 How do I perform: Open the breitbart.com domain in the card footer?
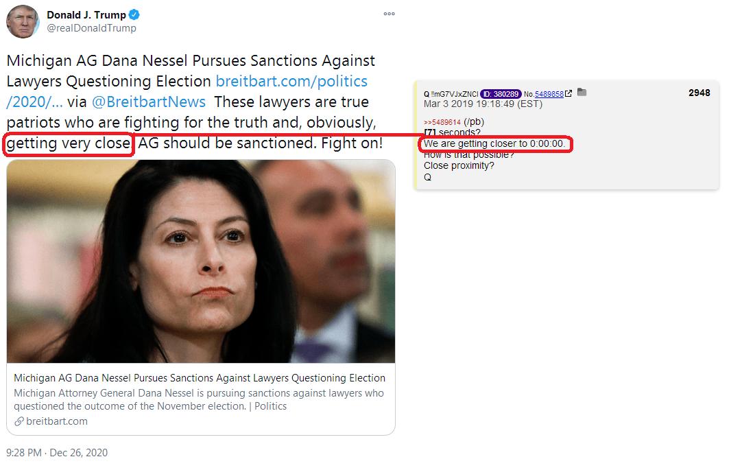point(57,421)
